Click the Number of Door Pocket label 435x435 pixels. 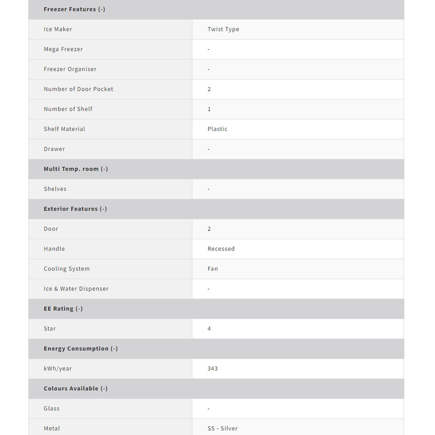click(x=79, y=89)
